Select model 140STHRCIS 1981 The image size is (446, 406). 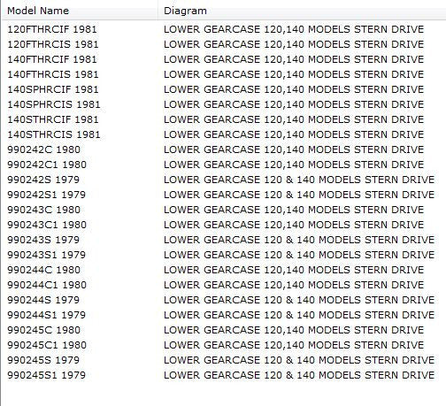point(54,134)
